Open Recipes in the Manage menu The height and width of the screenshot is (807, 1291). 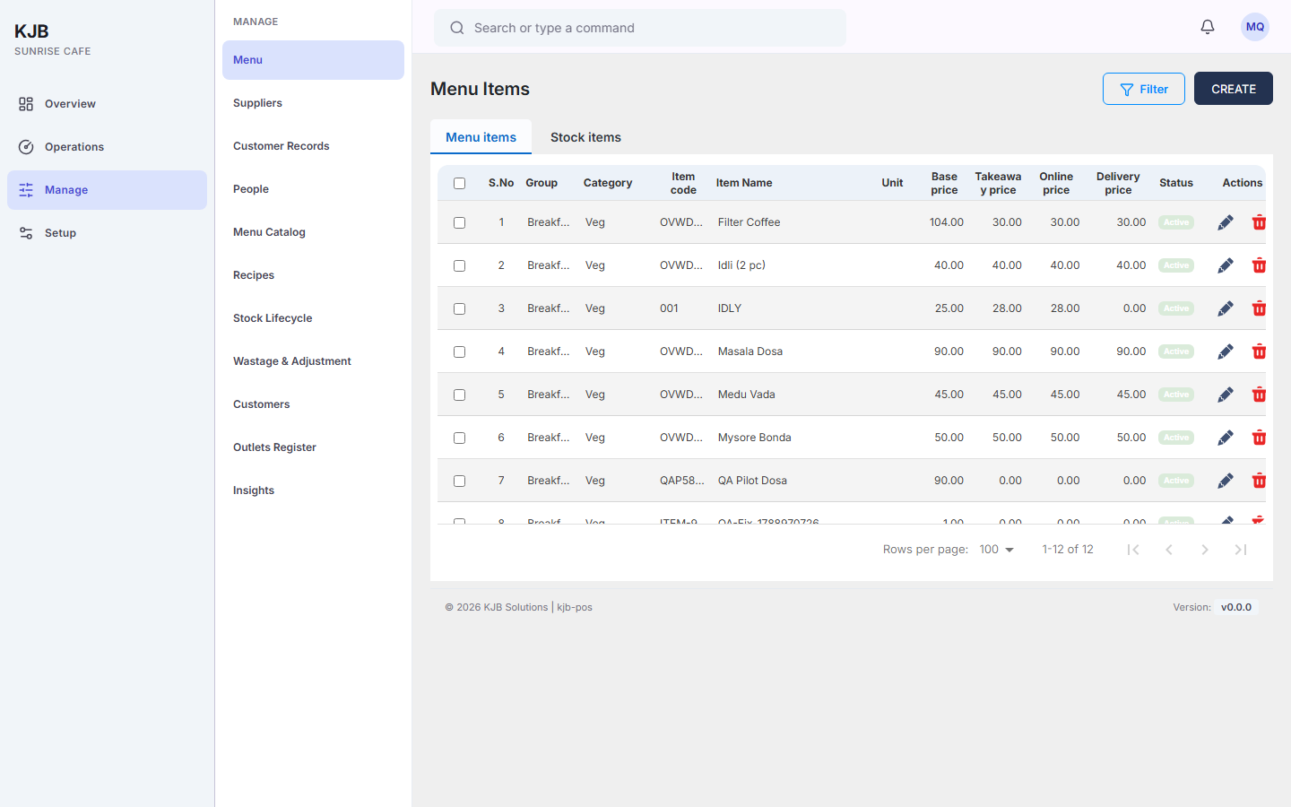click(313, 275)
